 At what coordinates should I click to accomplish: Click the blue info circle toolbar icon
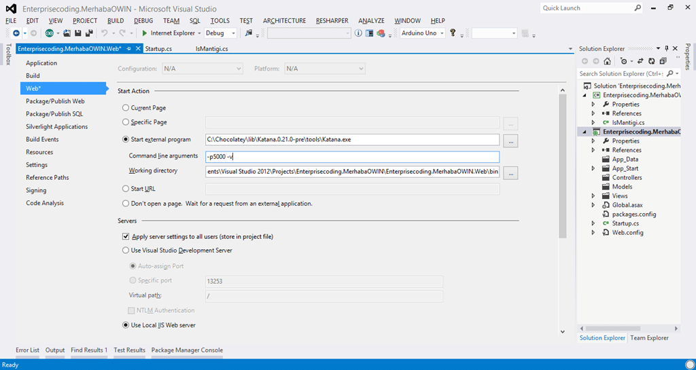358,33
